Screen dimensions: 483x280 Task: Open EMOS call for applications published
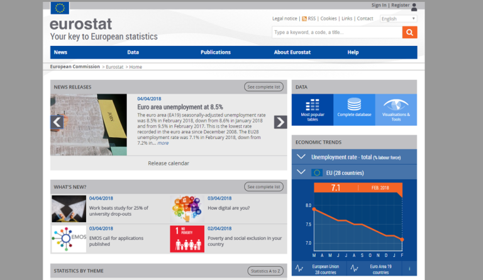(116, 241)
